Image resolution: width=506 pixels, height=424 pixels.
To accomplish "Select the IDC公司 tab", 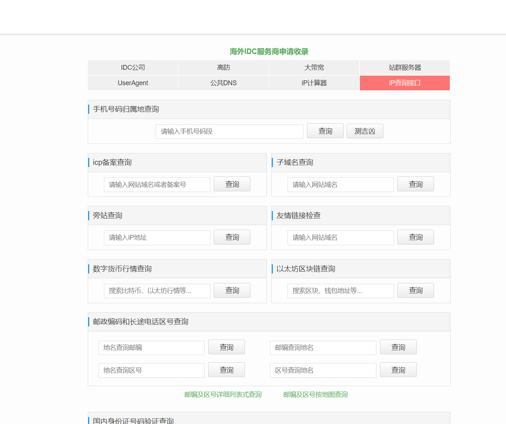I will click(x=133, y=68).
